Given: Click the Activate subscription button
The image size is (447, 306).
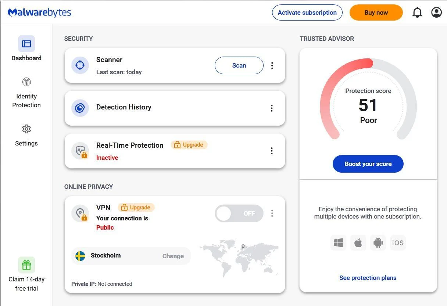Looking at the screenshot, I should point(307,12).
